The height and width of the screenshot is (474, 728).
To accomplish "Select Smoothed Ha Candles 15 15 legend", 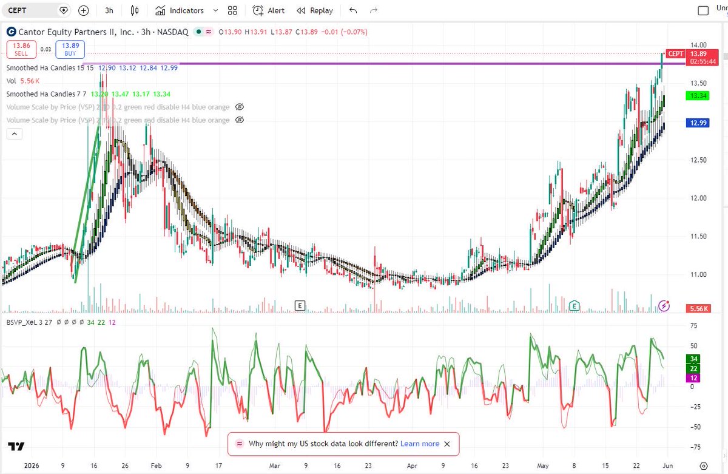I will click(x=50, y=67).
